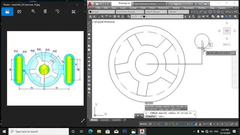Select the Arc draw tool

tap(89, 42)
